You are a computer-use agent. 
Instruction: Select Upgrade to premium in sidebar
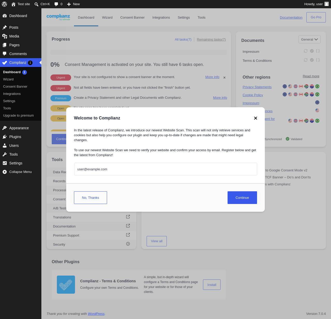click(18, 116)
